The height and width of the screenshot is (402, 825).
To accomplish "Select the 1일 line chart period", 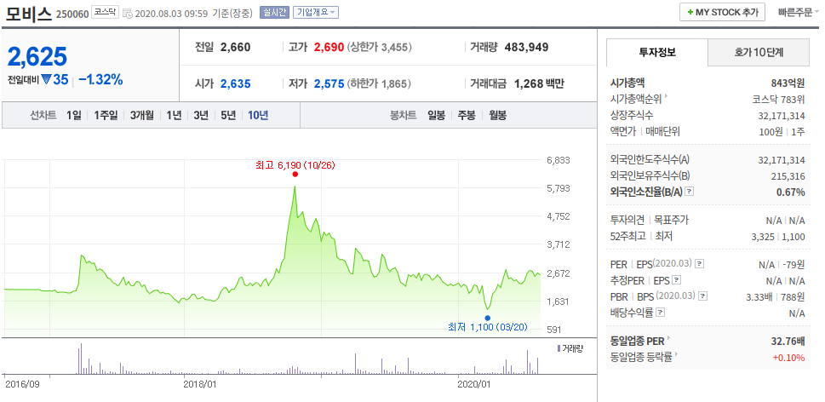I will [74, 115].
